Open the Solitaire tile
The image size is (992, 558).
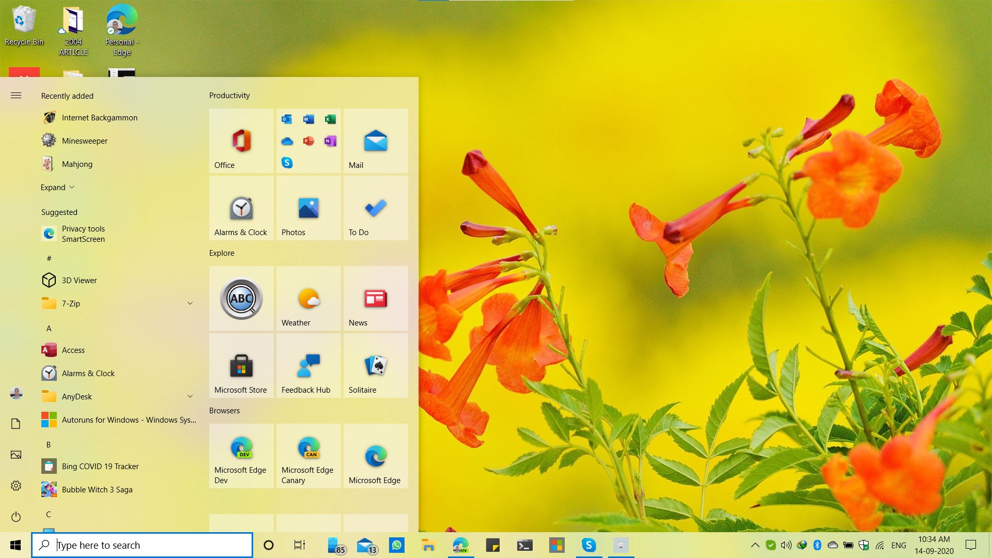376,365
